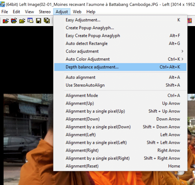The width and height of the screenshot is (195, 185).
Task: Choose Auto detect Rectangle
Action: coord(120,43)
